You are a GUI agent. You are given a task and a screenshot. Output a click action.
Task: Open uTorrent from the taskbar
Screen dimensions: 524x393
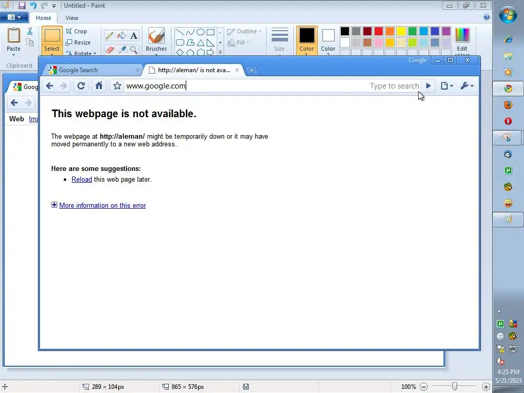(508, 170)
